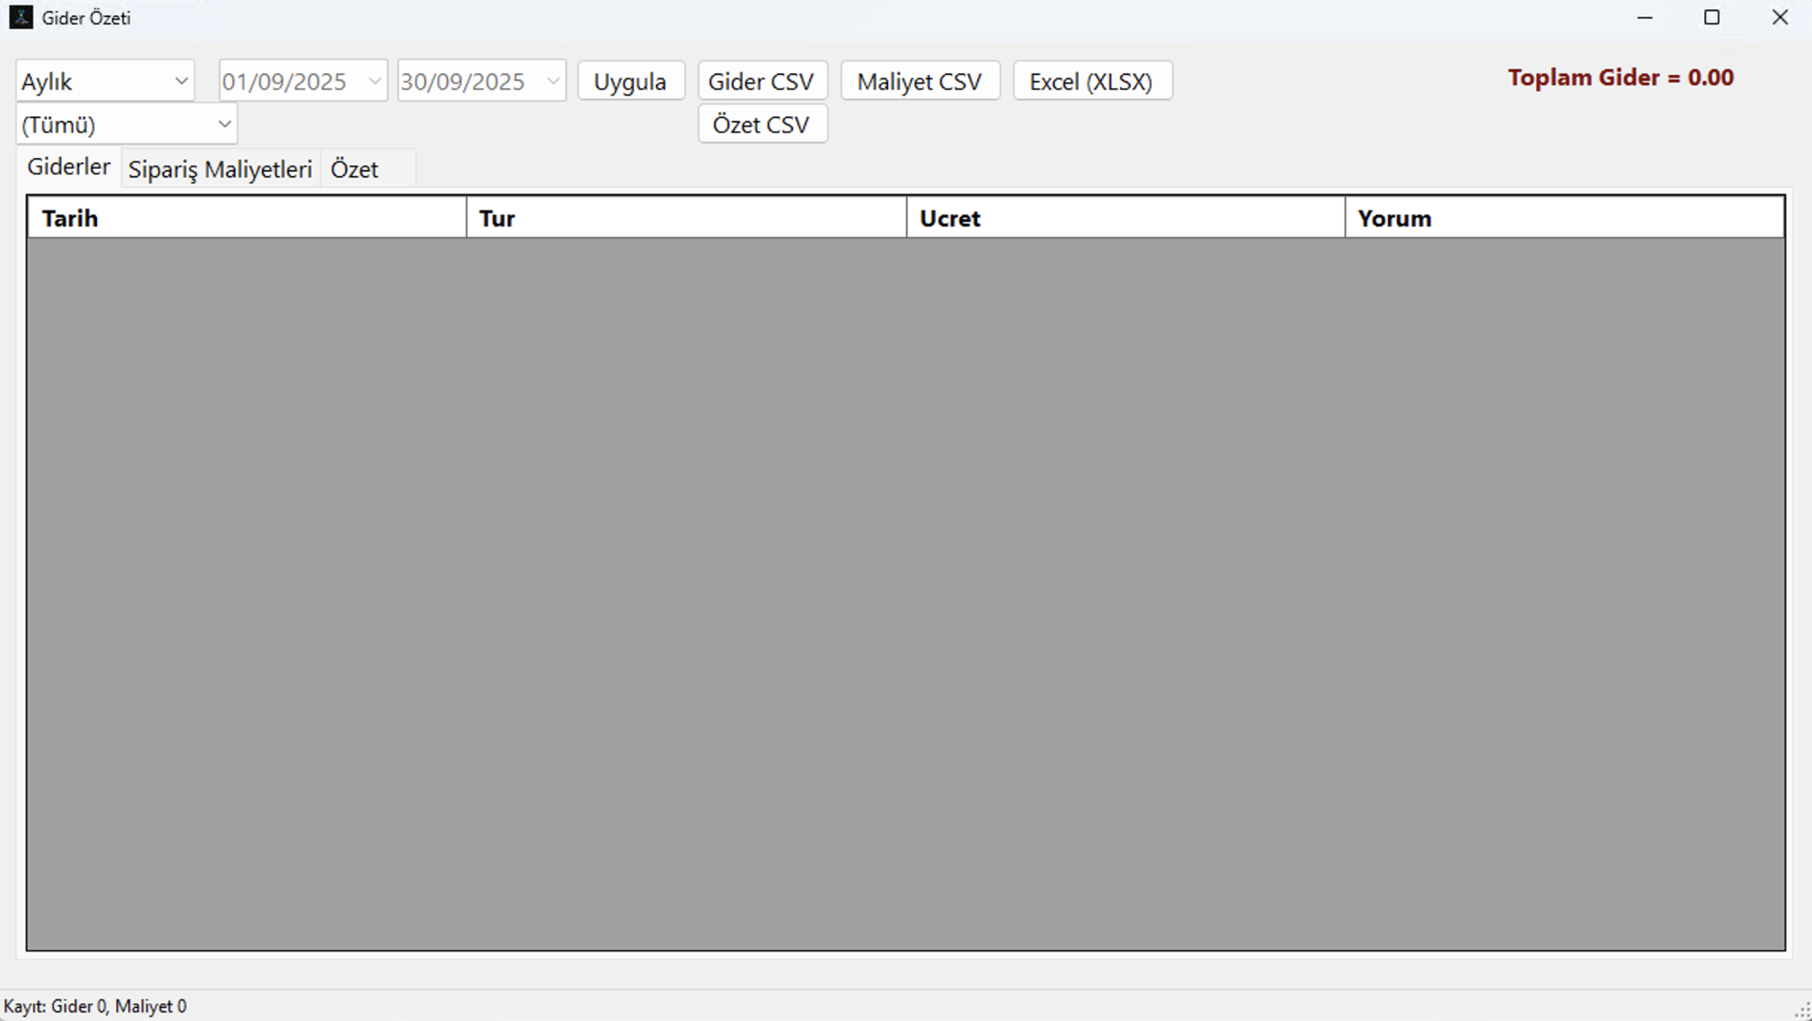Select the Özet tab

coord(354,169)
